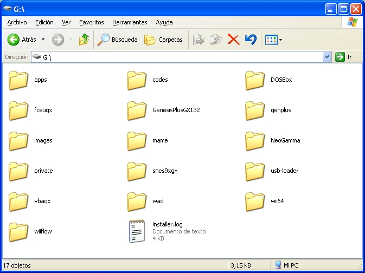Open the views dropdown in toolbar
Screen dimensions: 365x273
[x=273, y=40]
